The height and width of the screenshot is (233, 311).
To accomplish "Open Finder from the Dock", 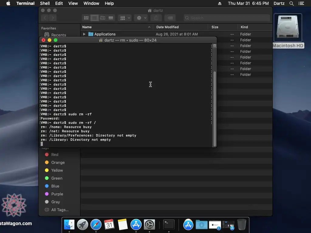I will coord(69,225).
